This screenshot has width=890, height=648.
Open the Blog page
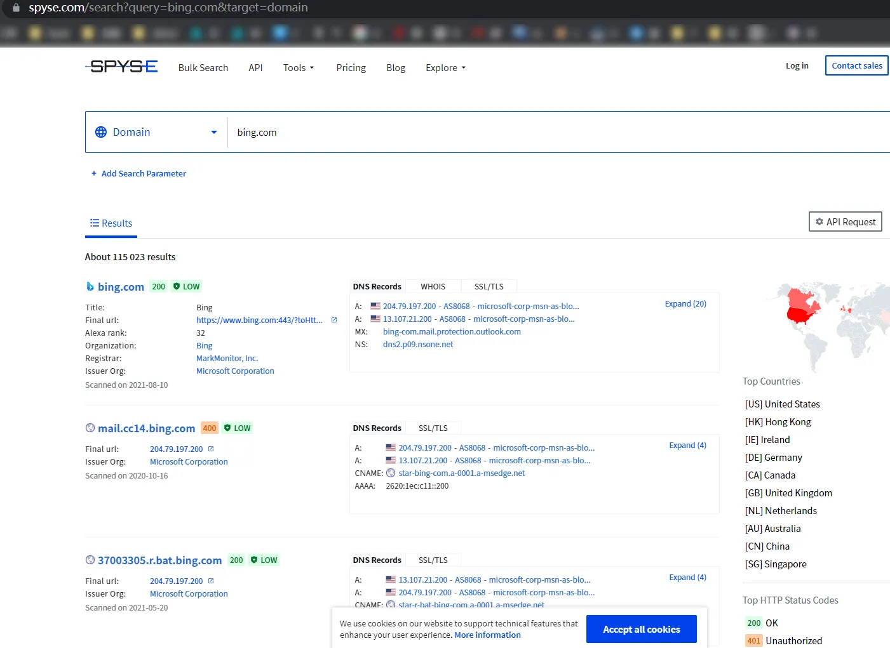point(395,67)
